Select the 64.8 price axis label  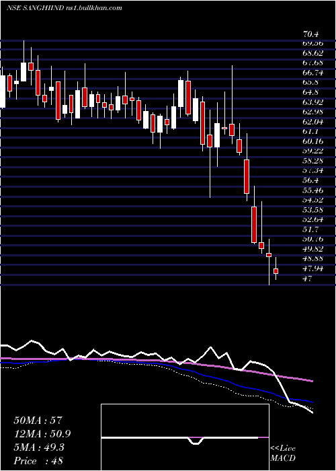coord(310,93)
